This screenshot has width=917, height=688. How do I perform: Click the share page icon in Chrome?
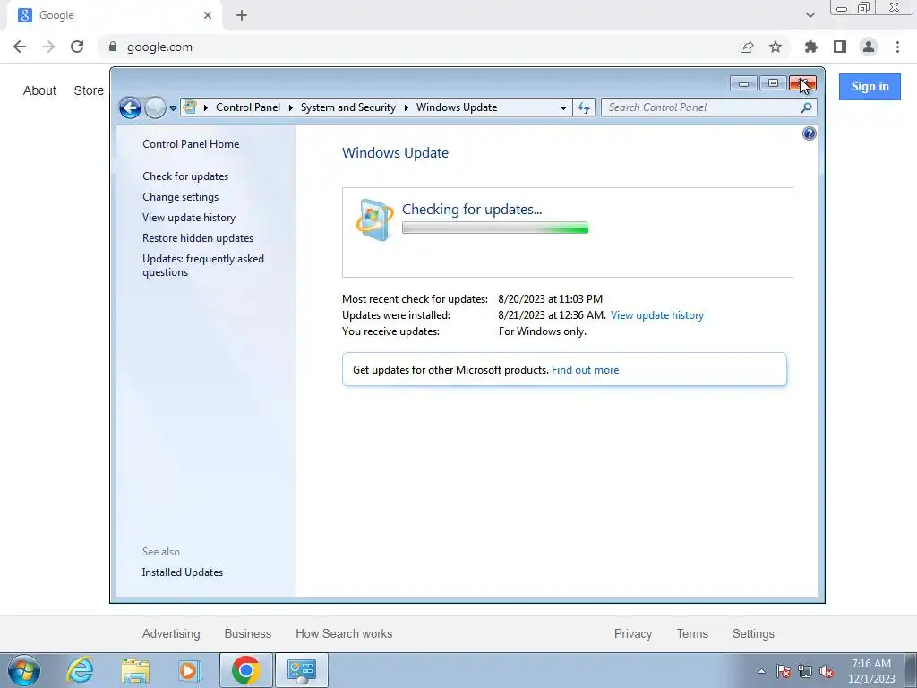point(747,47)
